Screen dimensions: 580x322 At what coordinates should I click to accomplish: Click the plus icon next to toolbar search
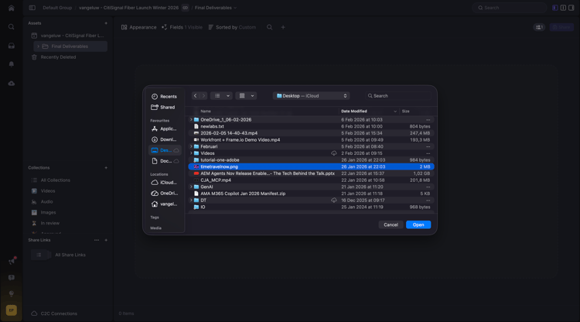coord(283,27)
